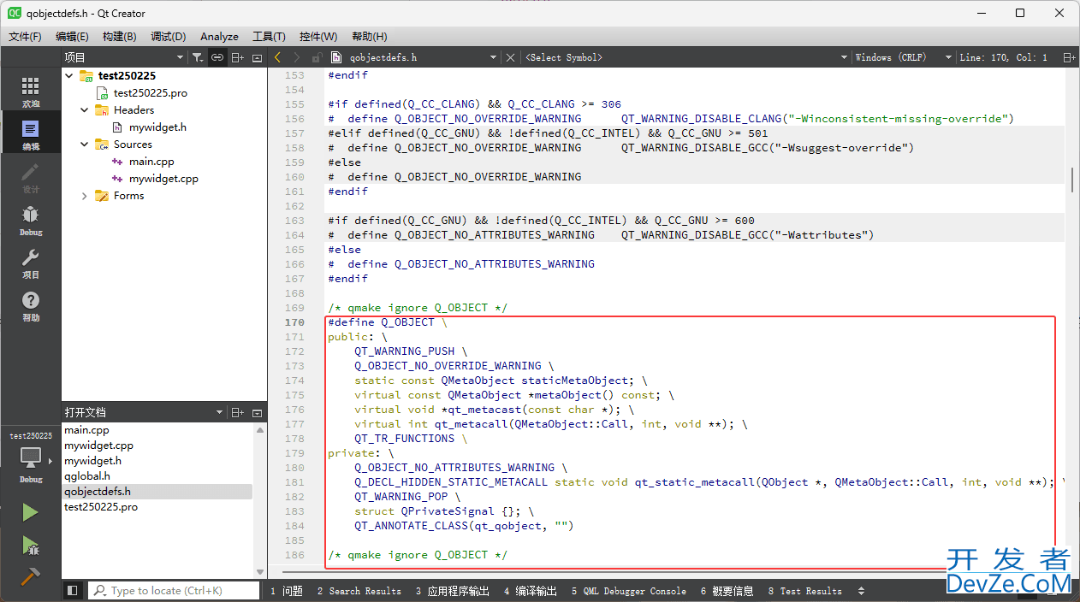Viewport: 1080px width, 602px height.
Task: Split the open documents panel
Action: [x=238, y=413]
